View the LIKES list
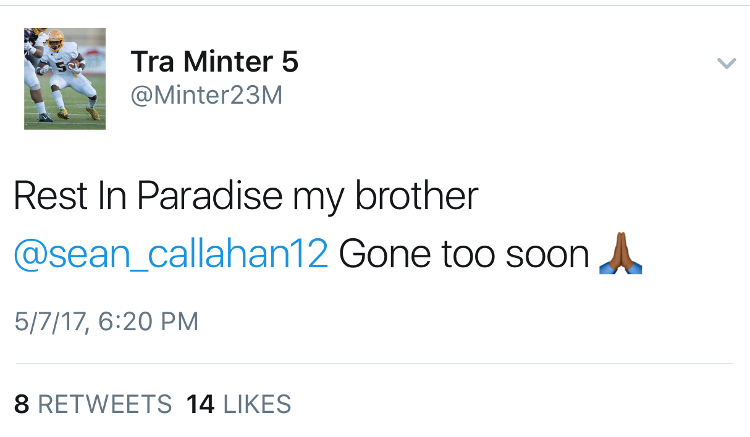750x437 pixels. tap(257, 404)
